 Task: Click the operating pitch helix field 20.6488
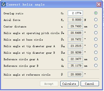(x=75, y=33)
